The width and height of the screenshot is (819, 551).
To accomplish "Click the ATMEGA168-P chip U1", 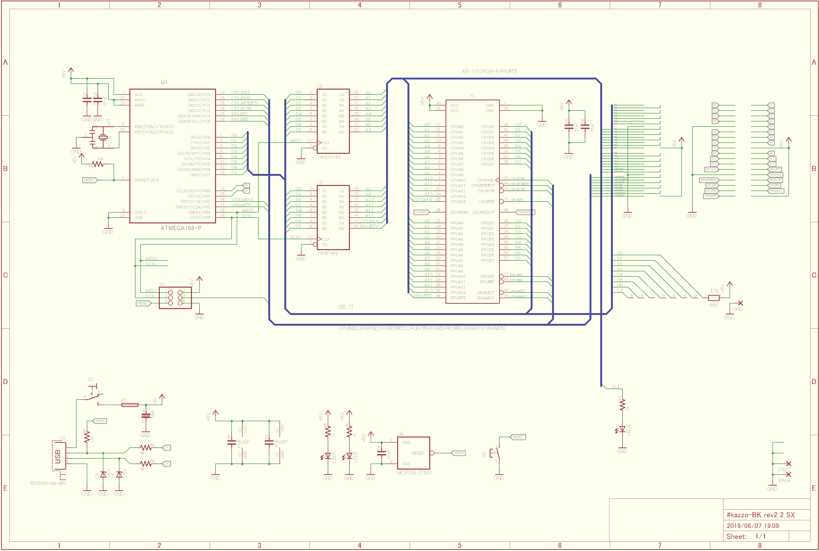I will pyautogui.click(x=172, y=156).
